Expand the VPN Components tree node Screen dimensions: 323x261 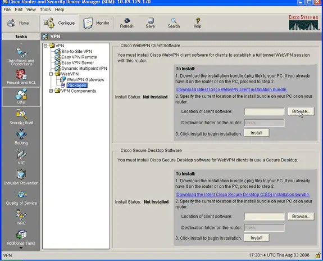[51, 91]
